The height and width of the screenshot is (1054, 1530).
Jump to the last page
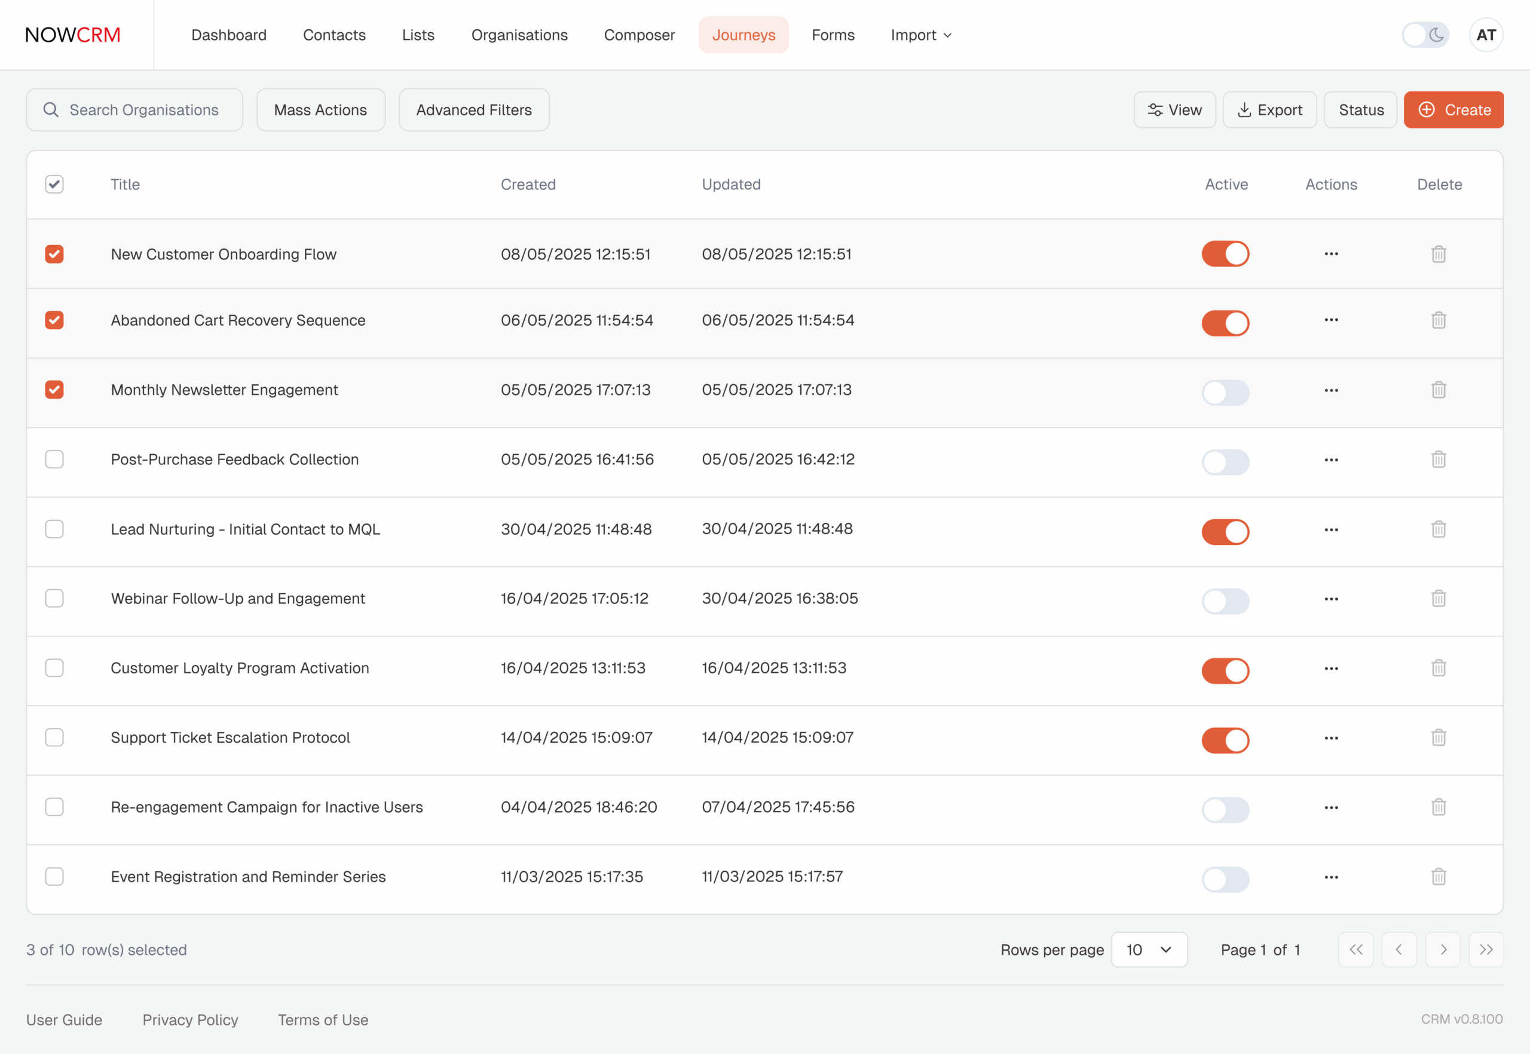coord(1486,949)
